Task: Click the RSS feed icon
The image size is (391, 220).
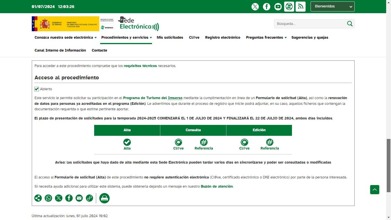Action: click(301, 7)
